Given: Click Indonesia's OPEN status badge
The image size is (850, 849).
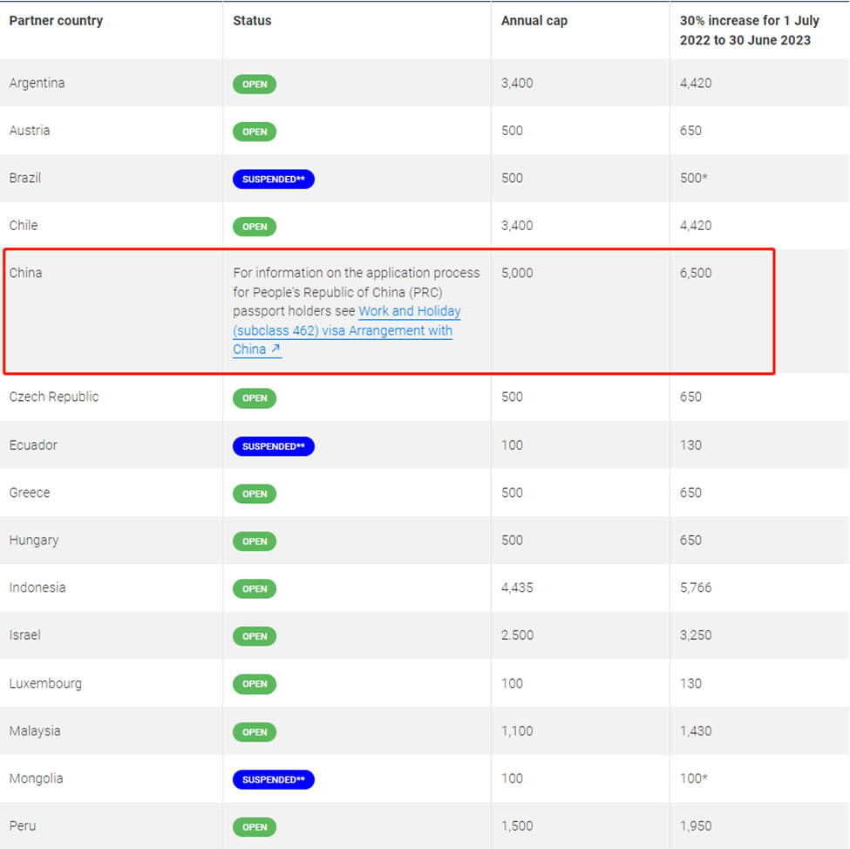Looking at the screenshot, I should pyautogui.click(x=255, y=589).
